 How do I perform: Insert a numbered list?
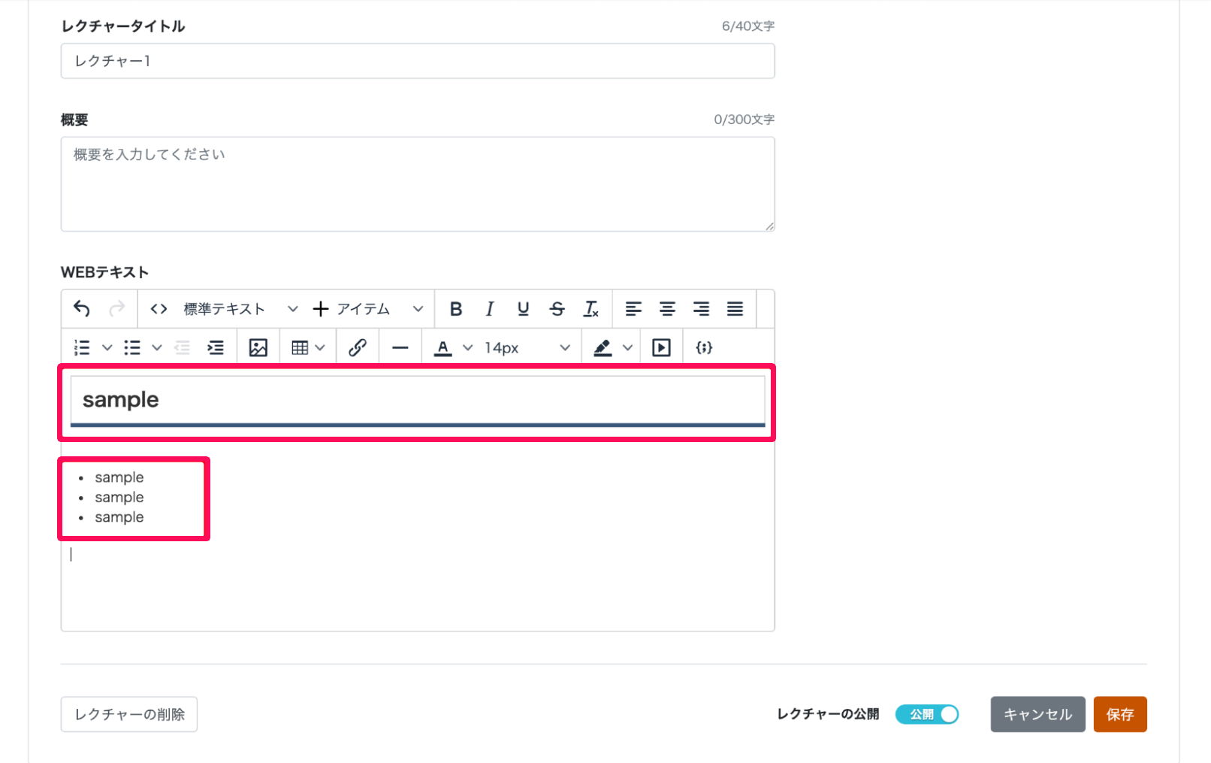pyautogui.click(x=82, y=348)
